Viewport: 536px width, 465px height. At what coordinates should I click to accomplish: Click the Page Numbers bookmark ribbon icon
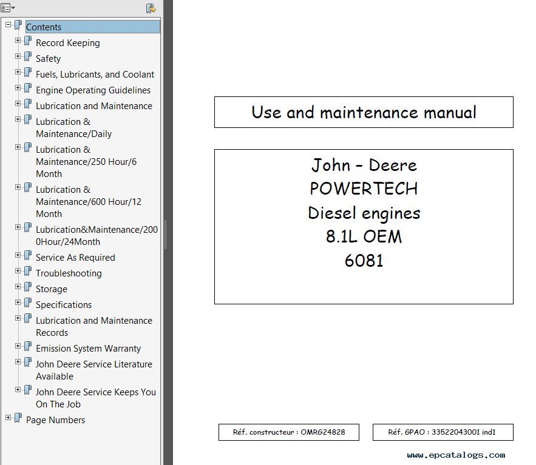pos(18,418)
